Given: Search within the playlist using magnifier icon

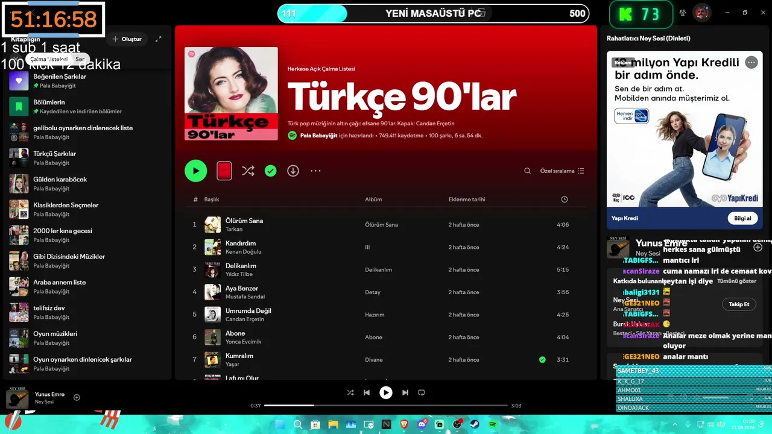Looking at the screenshot, I should (x=527, y=171).
